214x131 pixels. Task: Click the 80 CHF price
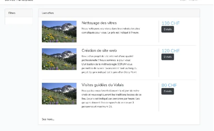[x=169, y=85]
